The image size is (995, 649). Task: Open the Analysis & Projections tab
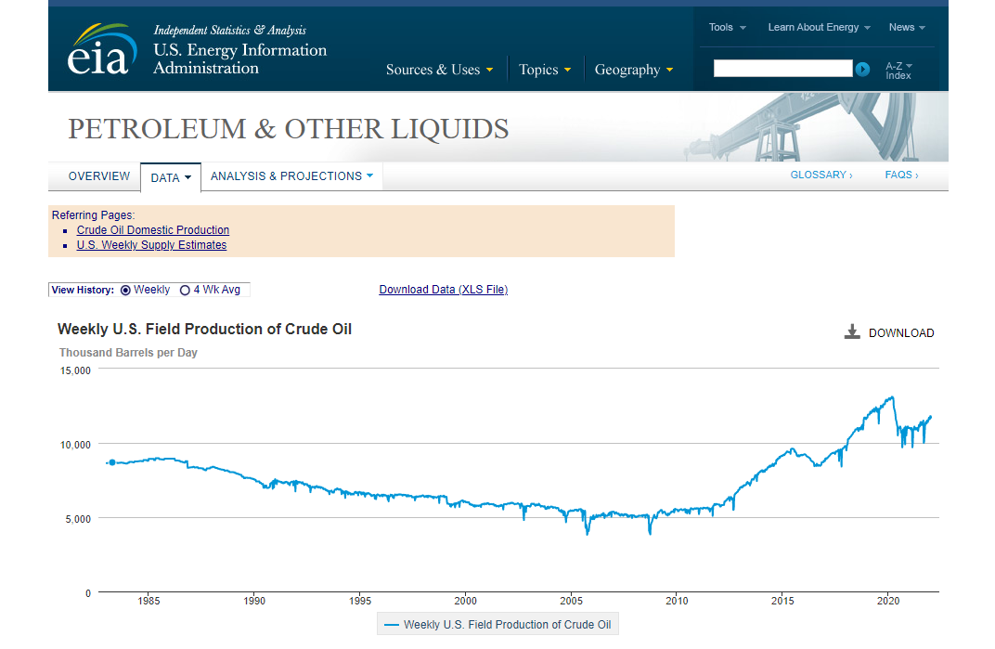coord(291,175)
